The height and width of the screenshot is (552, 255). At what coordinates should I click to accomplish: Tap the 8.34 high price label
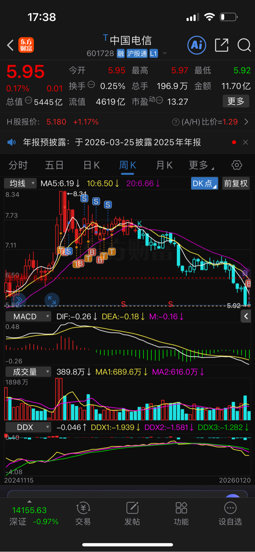80,194
